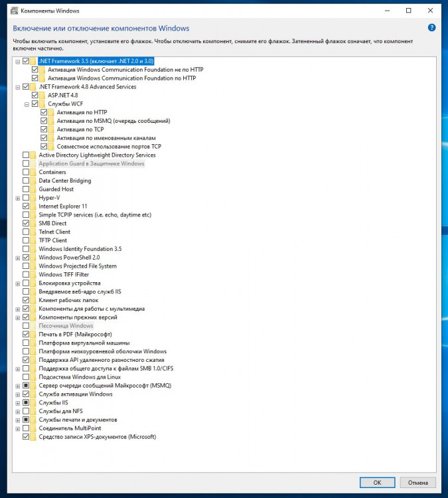The image size is (448, 498).
Task: Select Платформа низкоуровневой оболочки Windows row
Action: pyautogui.click(x=103, y=351)
